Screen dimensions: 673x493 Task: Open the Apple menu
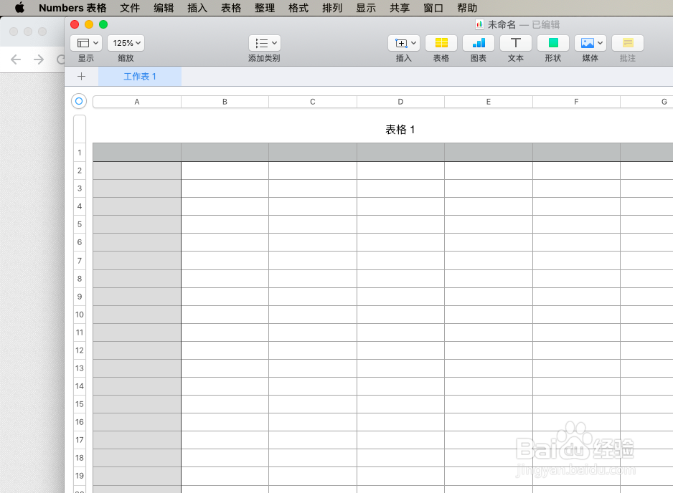point(20,8)
